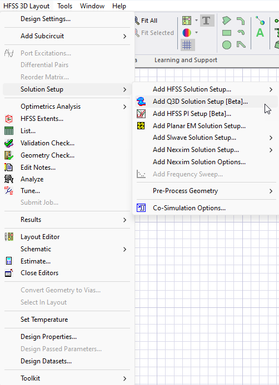Expand Add Nexxim Solution Setup submenu arrow
This screenshot has width=279, height=385.
pos(271,150)
